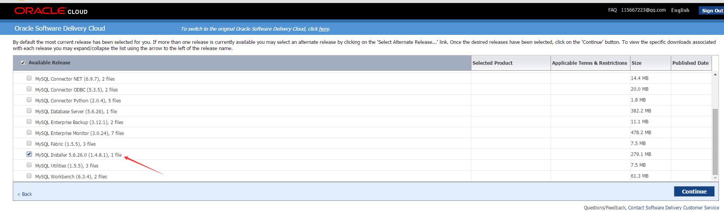Click the scrollbar down arrow in release list
The width and height of the screenshot is (724, 216).
(x=715, y=178)
